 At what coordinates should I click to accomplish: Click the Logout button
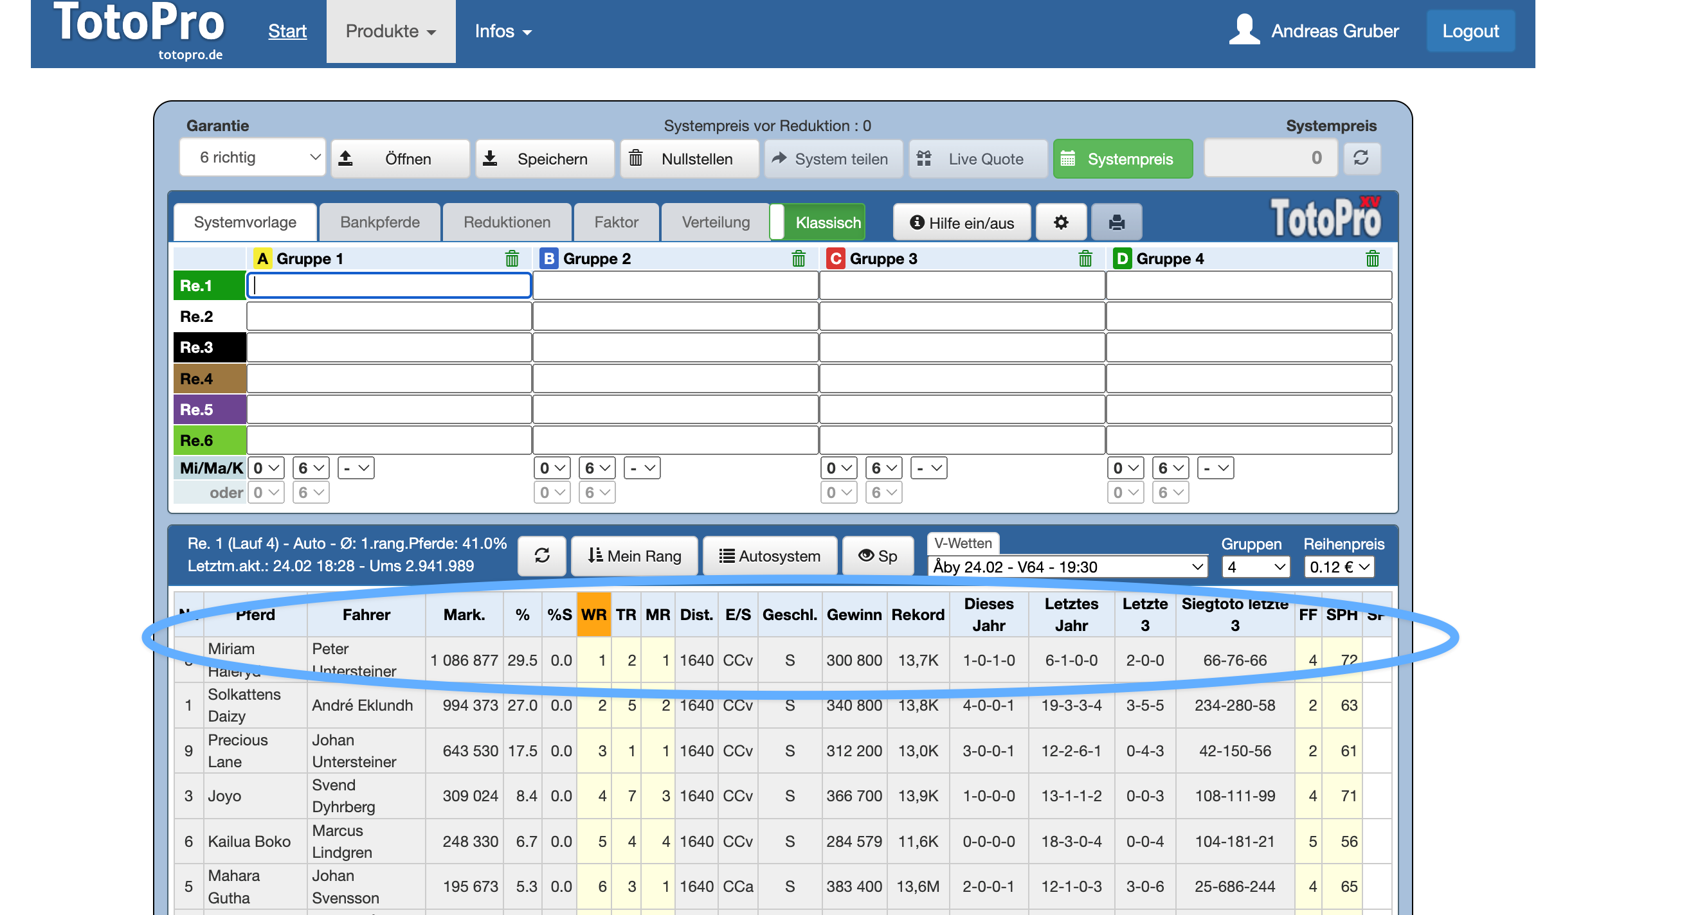coord(1470,31)
